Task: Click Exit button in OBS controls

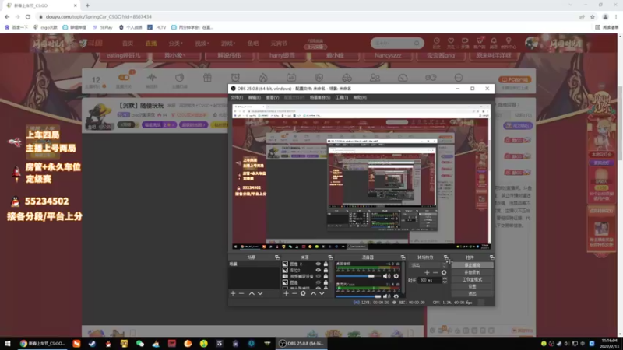Action: coord(473,294)
